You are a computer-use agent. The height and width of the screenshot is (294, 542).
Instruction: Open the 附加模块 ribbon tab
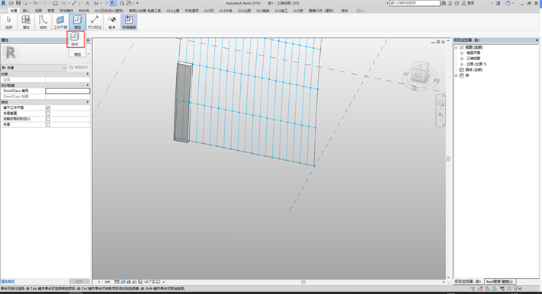[x=66, y=11]
